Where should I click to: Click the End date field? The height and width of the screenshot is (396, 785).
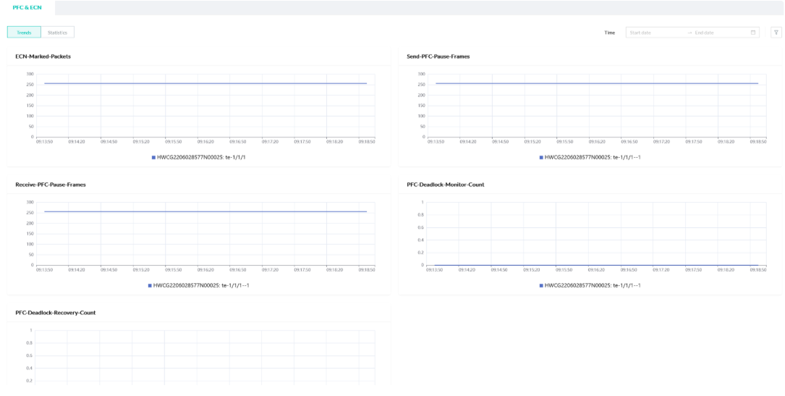click(716, 33)
